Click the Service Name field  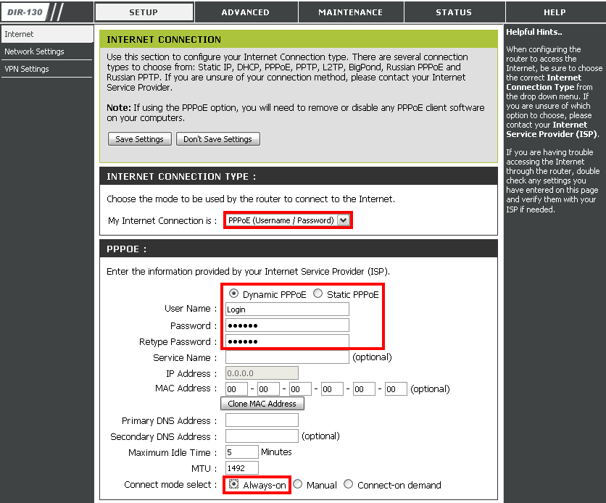287,357
